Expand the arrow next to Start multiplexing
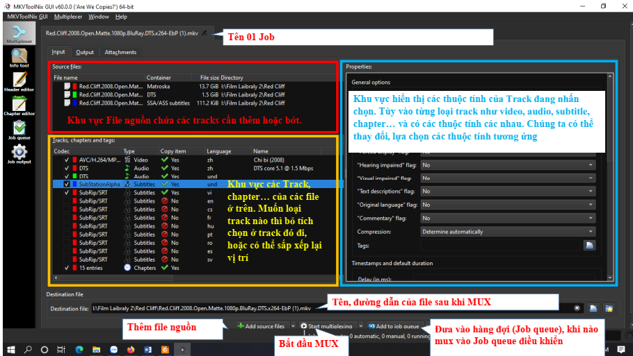Screen dimensions: 633x356 point(361,325)
